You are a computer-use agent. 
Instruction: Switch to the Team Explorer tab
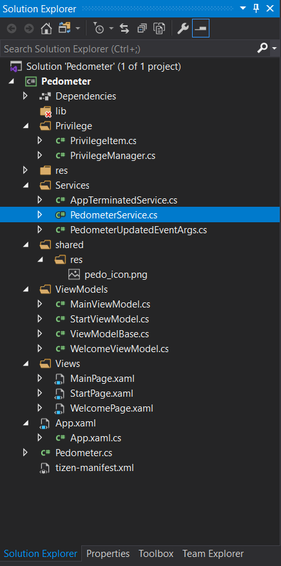tap(213, 553)
